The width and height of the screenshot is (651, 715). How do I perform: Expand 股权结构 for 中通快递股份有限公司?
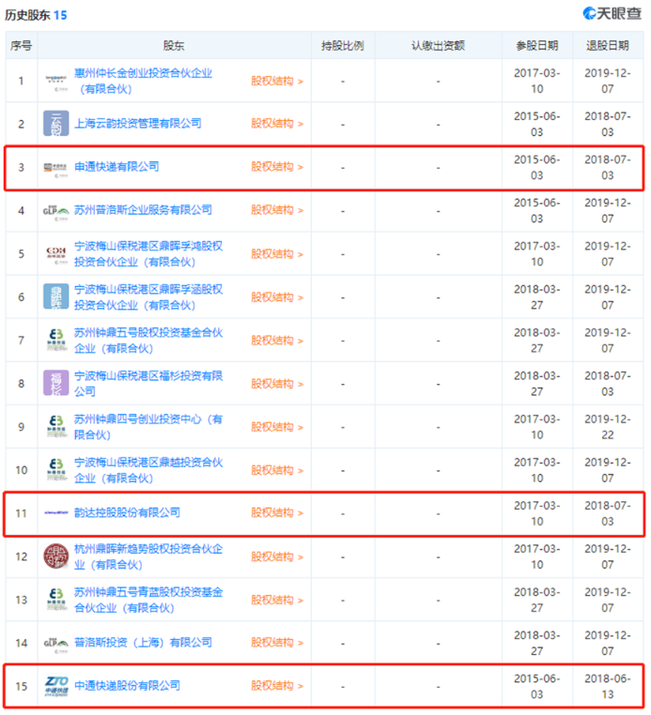coord(276,686)
